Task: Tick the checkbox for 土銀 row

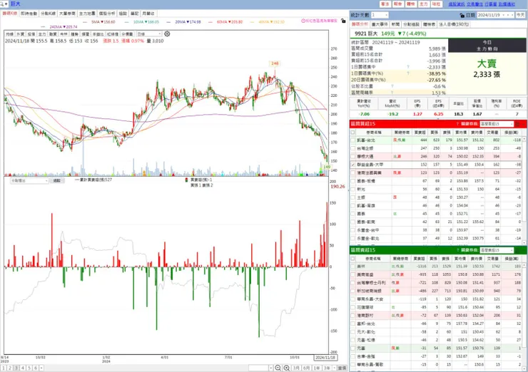Action: point(352,197)
